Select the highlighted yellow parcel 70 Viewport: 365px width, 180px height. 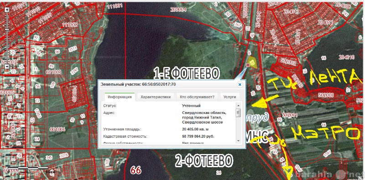click(253, 62)
